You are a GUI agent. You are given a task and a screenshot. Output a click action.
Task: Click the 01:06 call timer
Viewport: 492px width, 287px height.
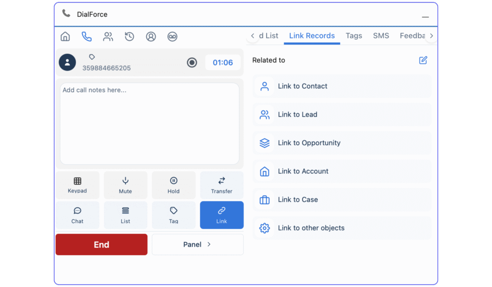click(223, 62)
